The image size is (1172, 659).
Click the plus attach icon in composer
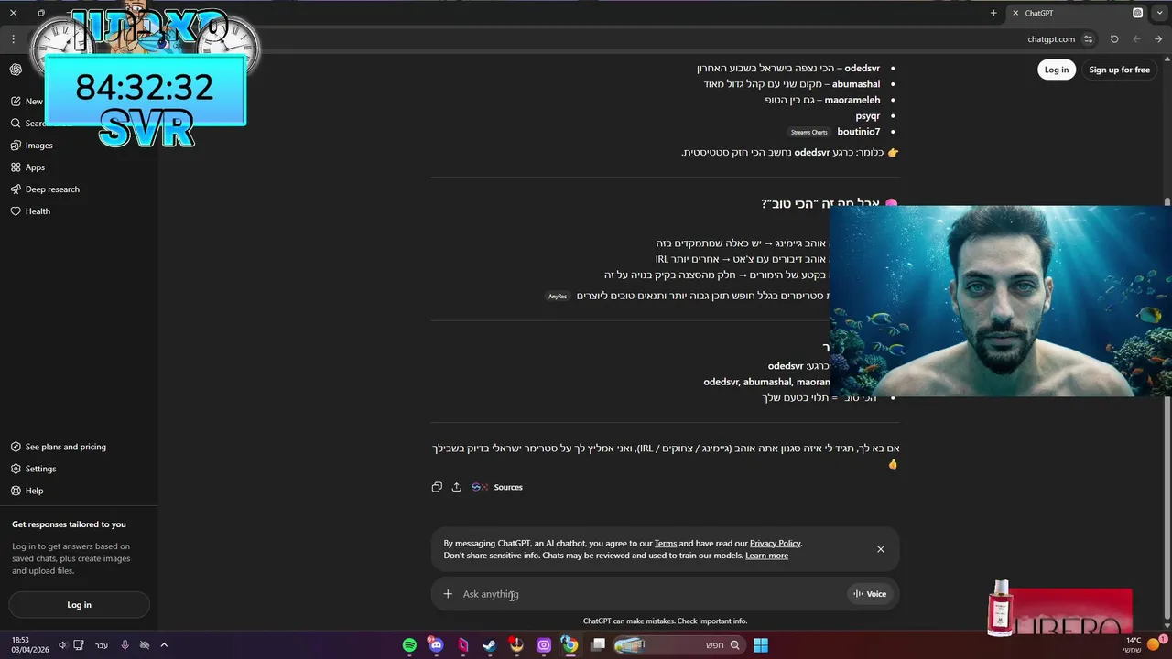[448, 594]
